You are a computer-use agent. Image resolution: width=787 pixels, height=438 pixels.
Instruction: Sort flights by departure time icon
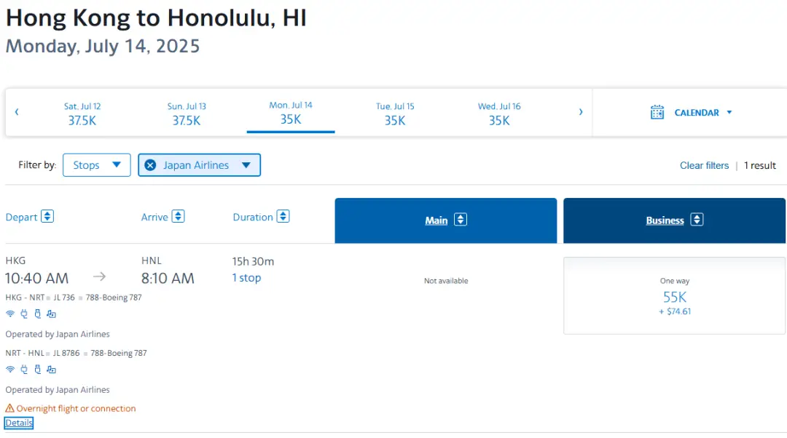[47, 216]
